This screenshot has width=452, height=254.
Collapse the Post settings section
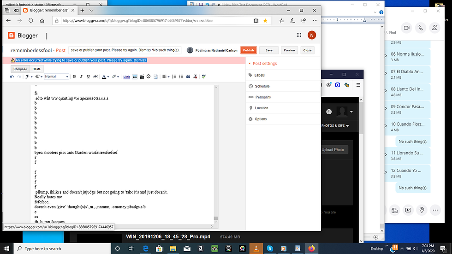click(x=262, y=63)
